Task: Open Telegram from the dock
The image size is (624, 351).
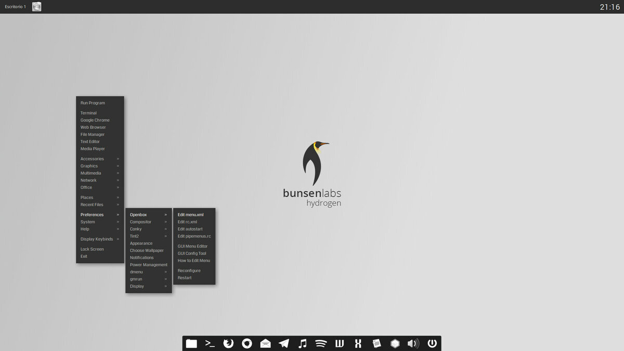Action: point(284,343)
